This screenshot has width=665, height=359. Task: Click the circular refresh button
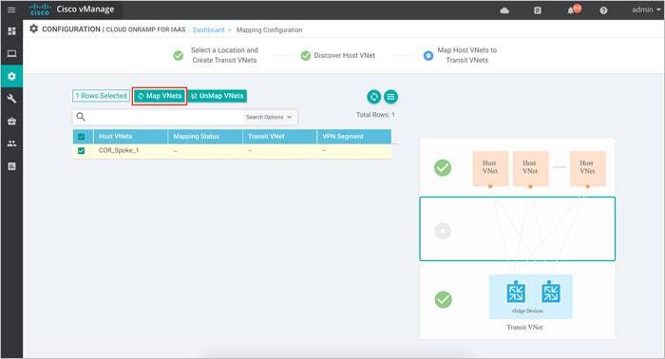click(x=373, y=97)
